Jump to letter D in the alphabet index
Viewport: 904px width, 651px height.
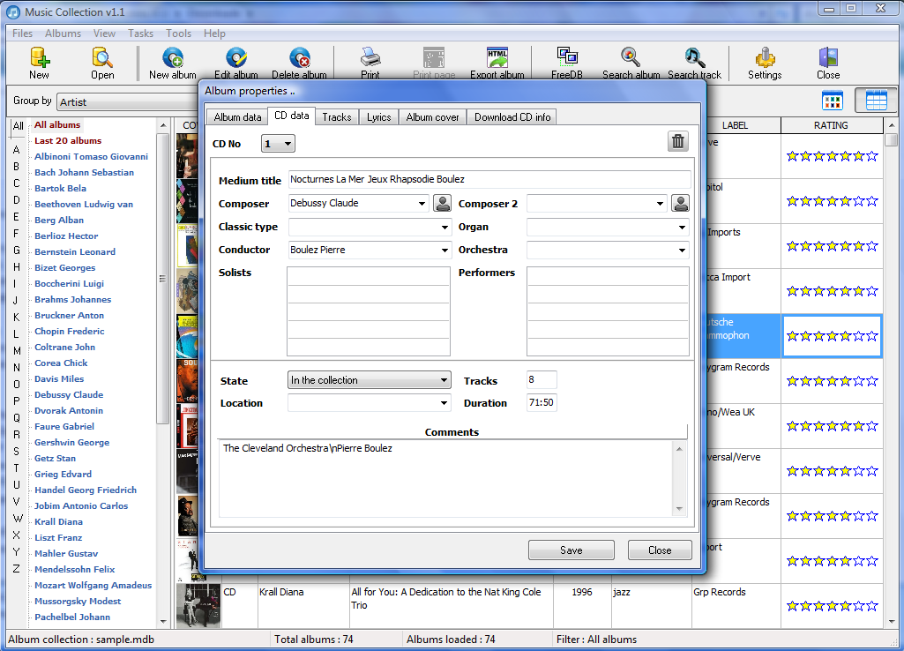click(x=17, y=200)
